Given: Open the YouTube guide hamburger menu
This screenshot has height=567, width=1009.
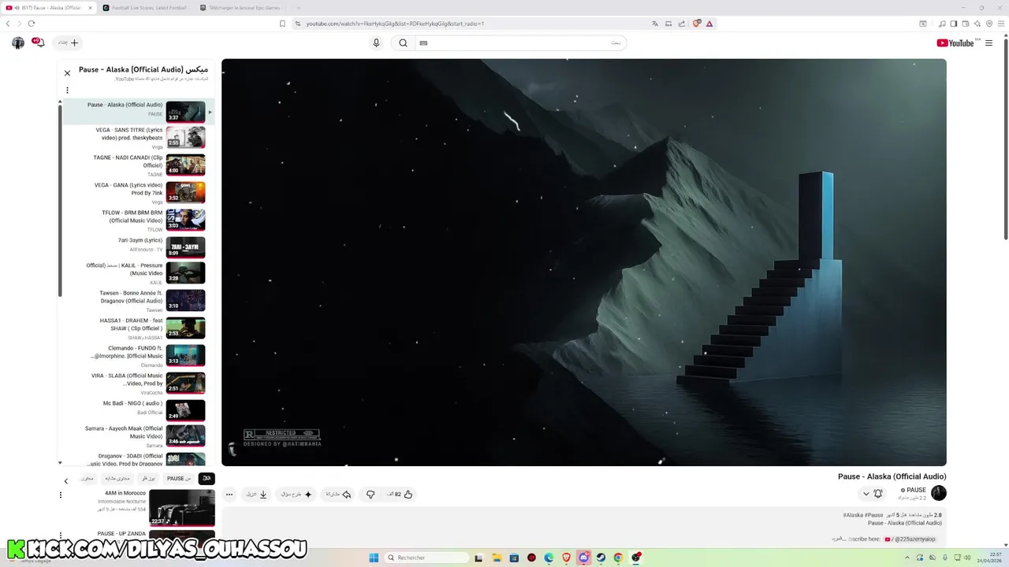Looking at the screenshot, I should 989,43.
